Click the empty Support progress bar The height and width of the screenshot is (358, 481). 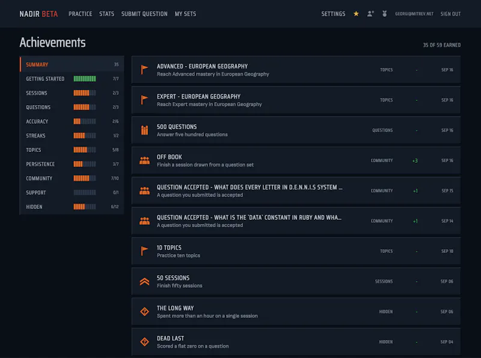[85, 192]
